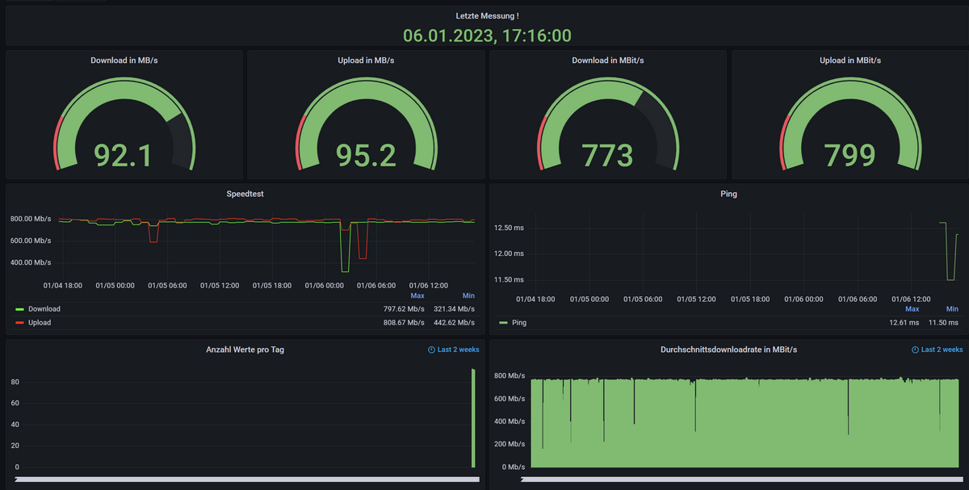Click 'Last 2 weeks' in Durchschnittsdownloadrate panel
This screenshot has height=490, width=969.
pos(942,350)
